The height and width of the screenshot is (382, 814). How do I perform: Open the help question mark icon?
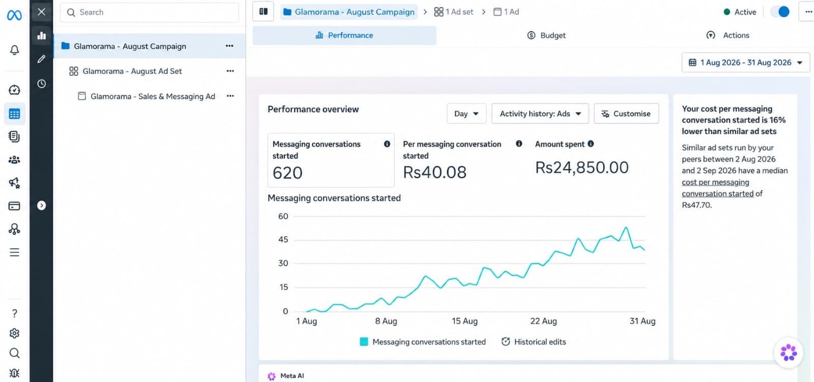[x=14, y=313]
